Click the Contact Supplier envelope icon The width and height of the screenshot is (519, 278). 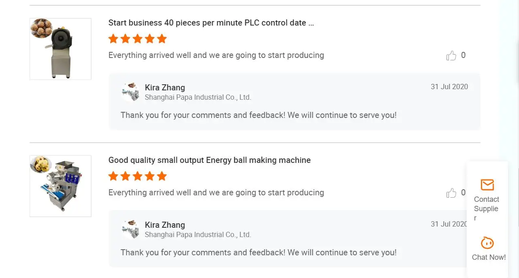pyautogui.click(x=487, y=185)
